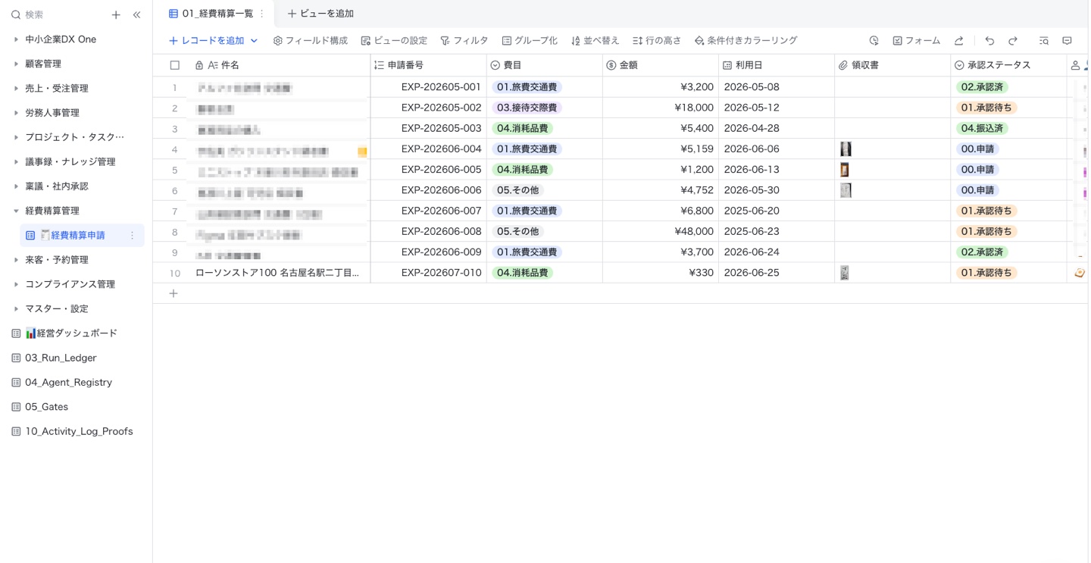Click フィールド構成 field settings

pyautogui.click(x=310, y=41)
